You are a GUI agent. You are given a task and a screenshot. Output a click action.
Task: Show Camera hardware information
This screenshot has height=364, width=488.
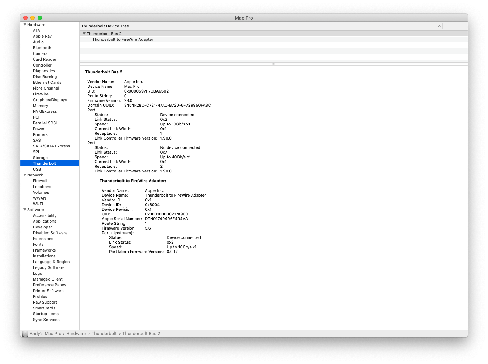(40, 53)
